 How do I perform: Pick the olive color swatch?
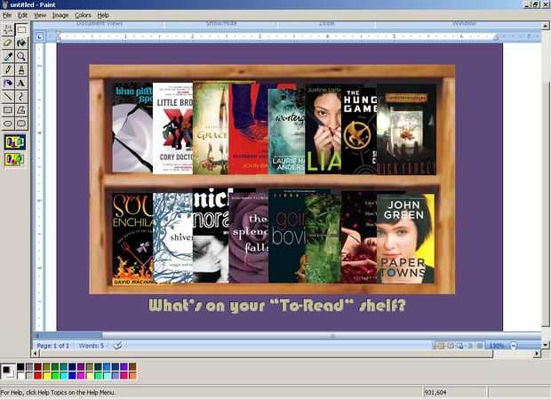(x=46, y=366)
